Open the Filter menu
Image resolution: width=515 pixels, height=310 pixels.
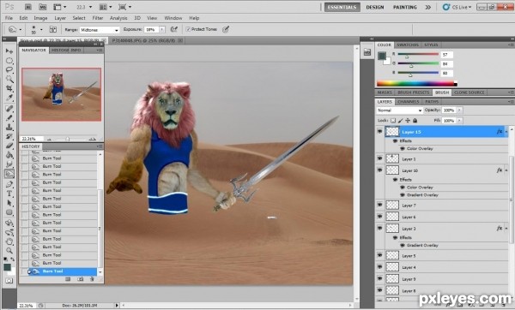coord(98,18)
